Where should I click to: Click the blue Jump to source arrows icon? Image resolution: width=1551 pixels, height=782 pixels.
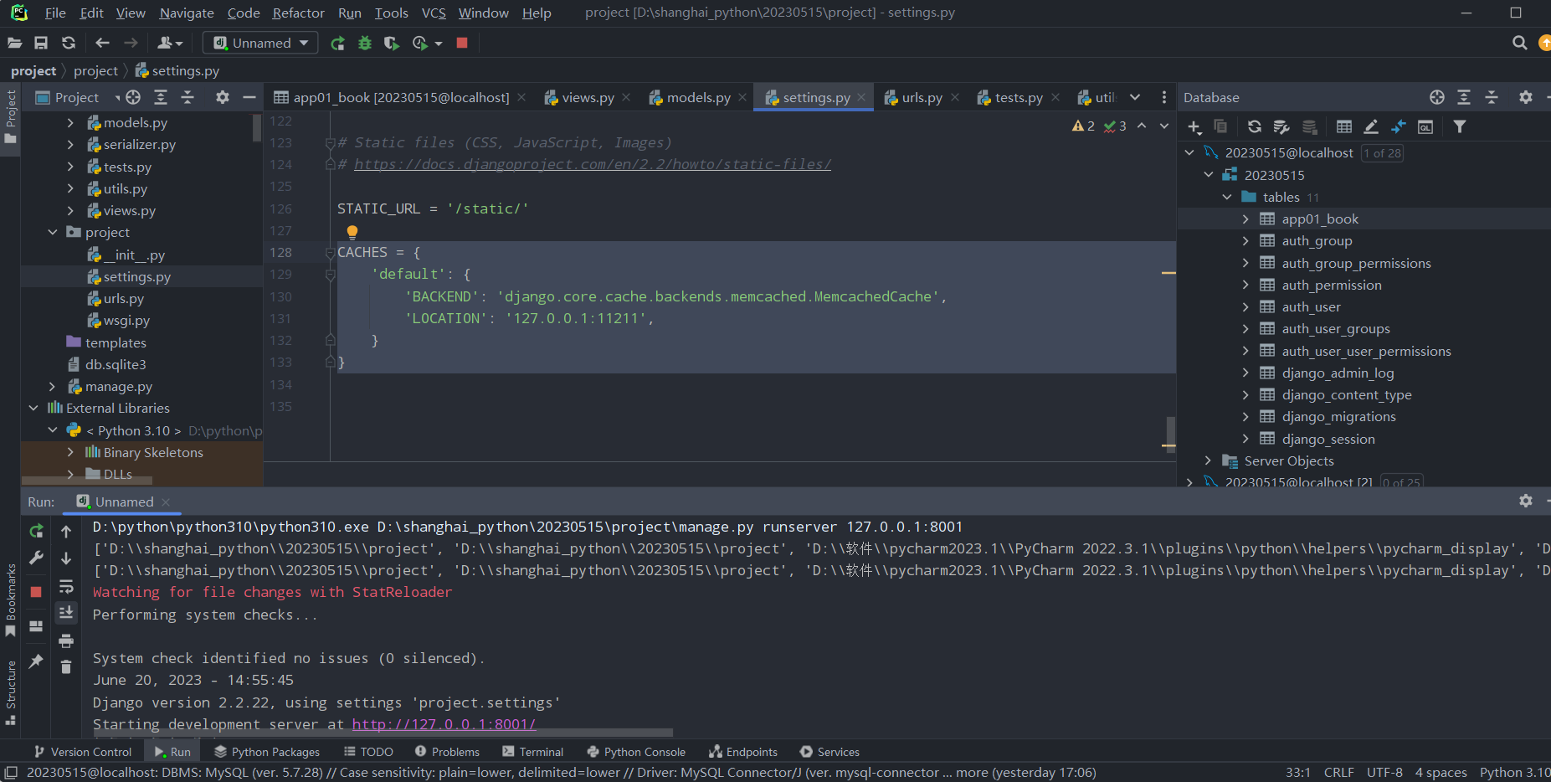click(1398, 126)
